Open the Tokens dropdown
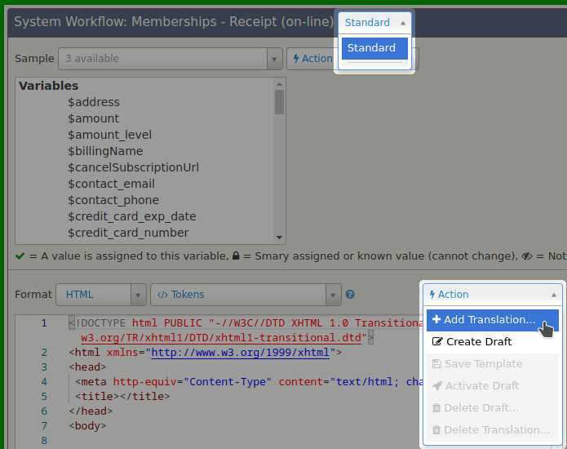567x449 pixels. (245, 295)
